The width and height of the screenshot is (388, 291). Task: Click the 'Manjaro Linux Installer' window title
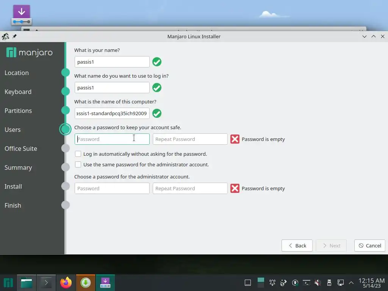[x=194, y=36]
